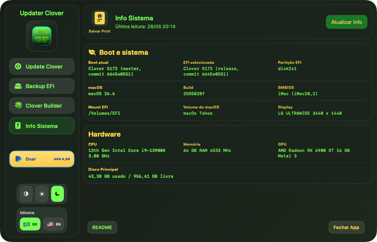Click the SMBIOS value iMac (iMac20,2)
Screen dimensions: 377x242
point(298,94)
